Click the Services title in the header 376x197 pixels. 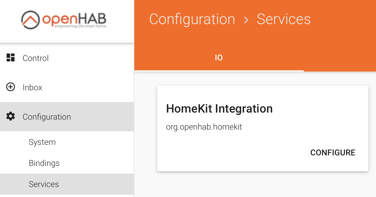(x=283, y=19)
